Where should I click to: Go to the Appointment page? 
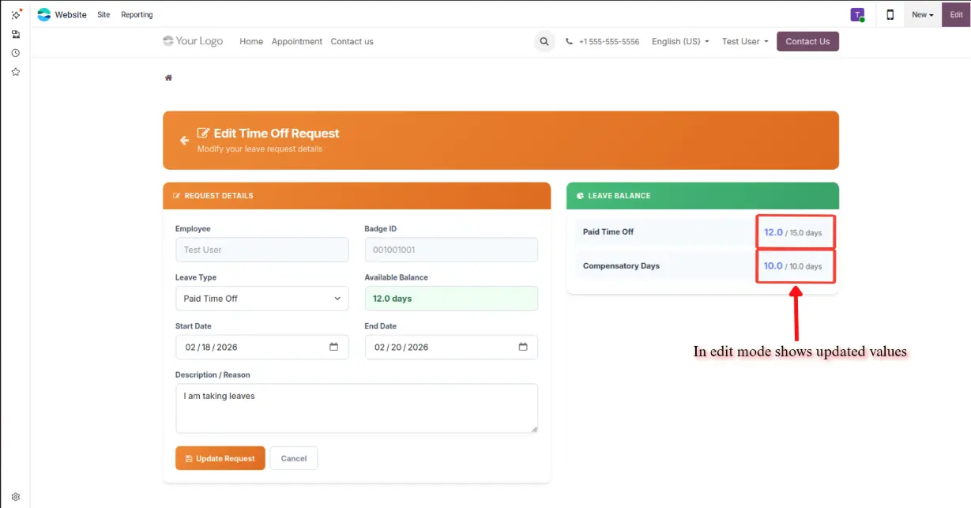point(296,42)
